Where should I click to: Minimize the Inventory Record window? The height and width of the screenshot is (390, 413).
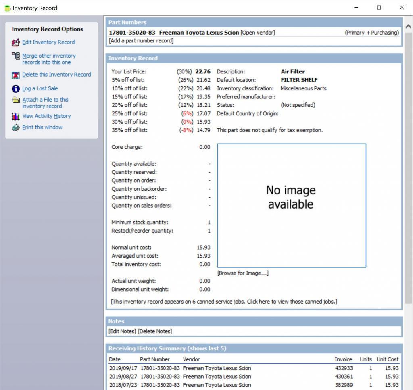(x=356, y=8)
